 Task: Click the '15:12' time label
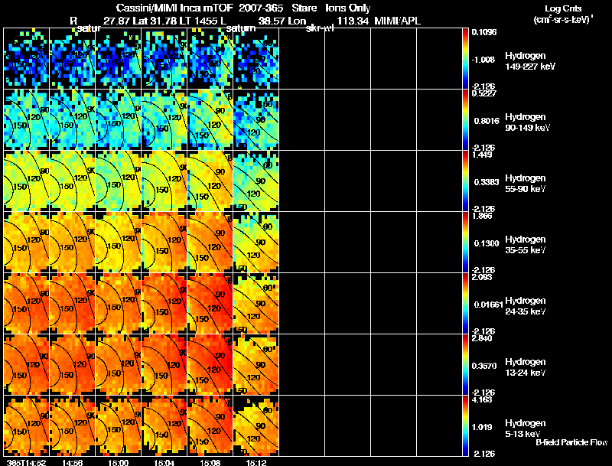point(256,463)
